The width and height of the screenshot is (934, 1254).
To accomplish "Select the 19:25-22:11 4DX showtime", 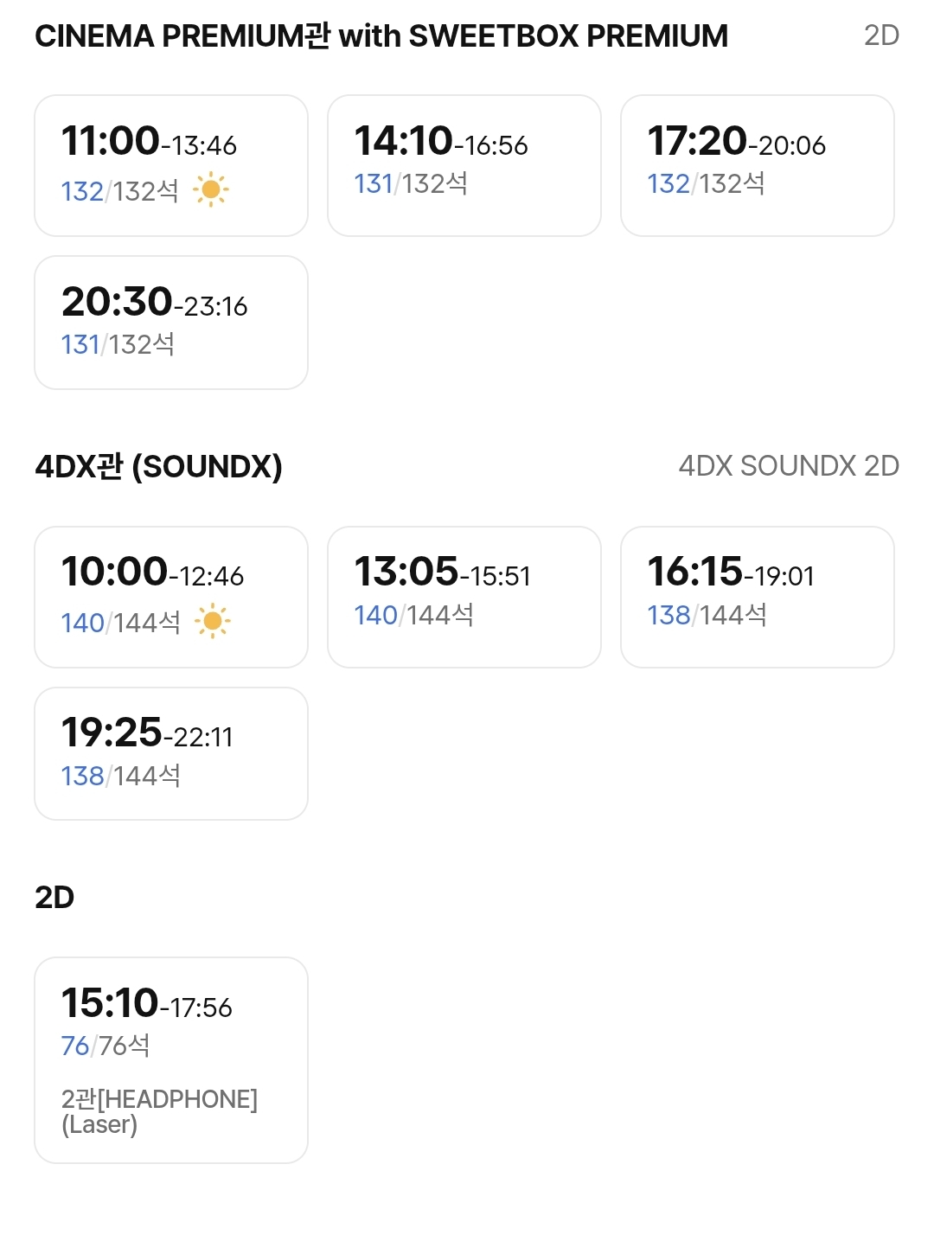I will (171, 753).
